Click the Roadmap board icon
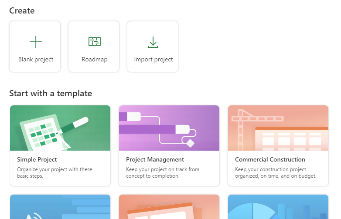The height and width of the screenshot is (219, 341). (95, 41)
